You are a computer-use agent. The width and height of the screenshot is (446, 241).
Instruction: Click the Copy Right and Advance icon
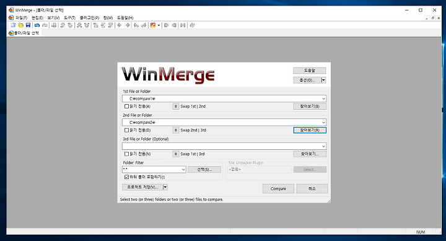[136, 25]
